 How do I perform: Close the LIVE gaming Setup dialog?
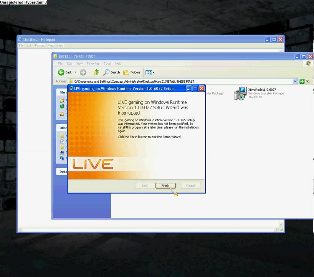(202, 88)
